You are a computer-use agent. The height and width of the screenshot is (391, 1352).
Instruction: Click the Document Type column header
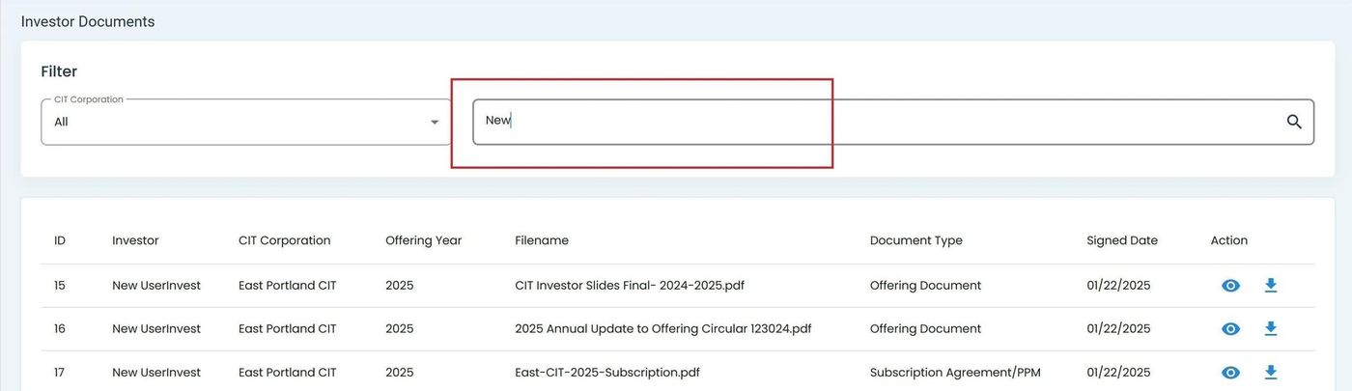(x=915, y=240)
